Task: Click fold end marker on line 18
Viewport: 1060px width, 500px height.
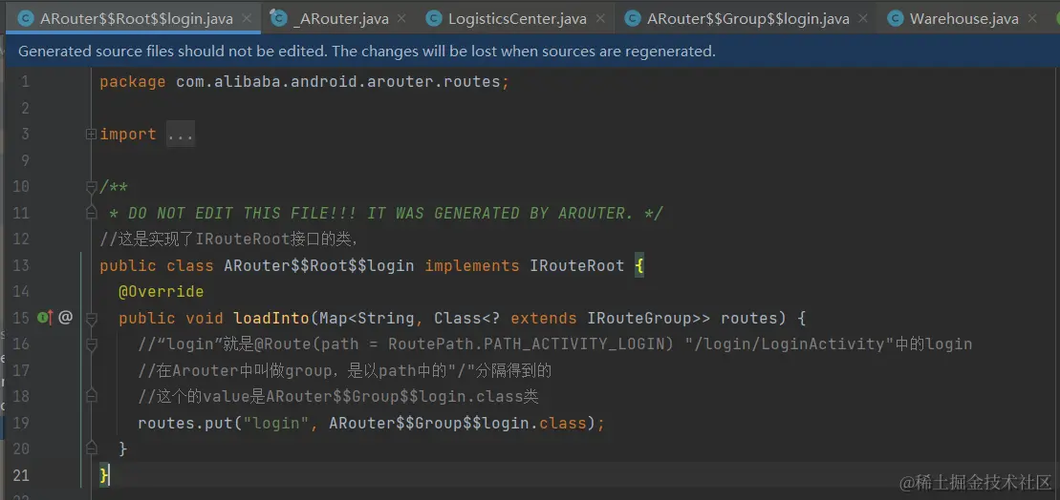Action: [91, 397]
